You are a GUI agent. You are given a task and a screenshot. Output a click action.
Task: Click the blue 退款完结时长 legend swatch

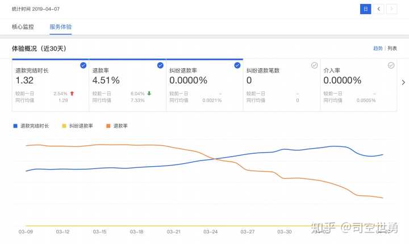coord(15,125)
